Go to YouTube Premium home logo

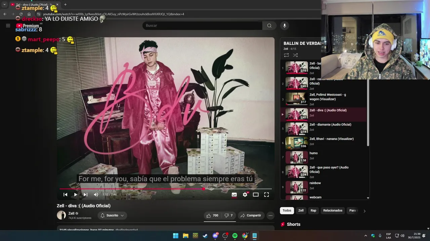point(28,26)
